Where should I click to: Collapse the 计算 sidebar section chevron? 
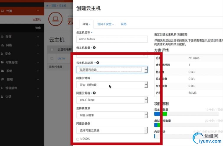pos(38,11)
